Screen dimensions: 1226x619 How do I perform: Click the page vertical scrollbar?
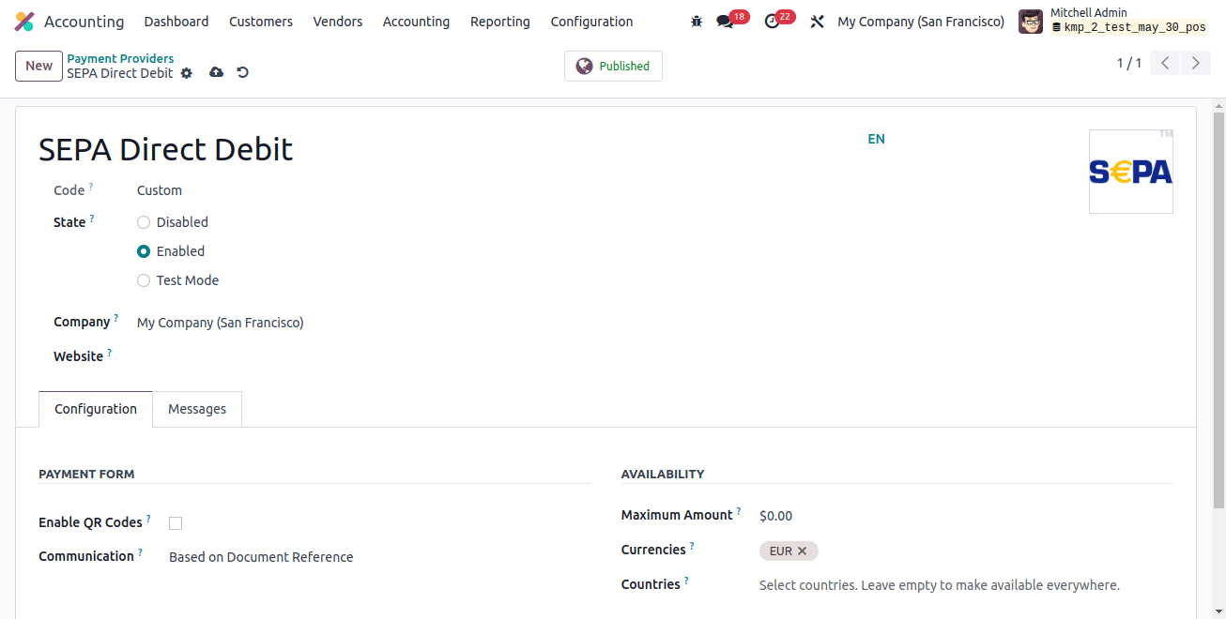(1218, 309)
